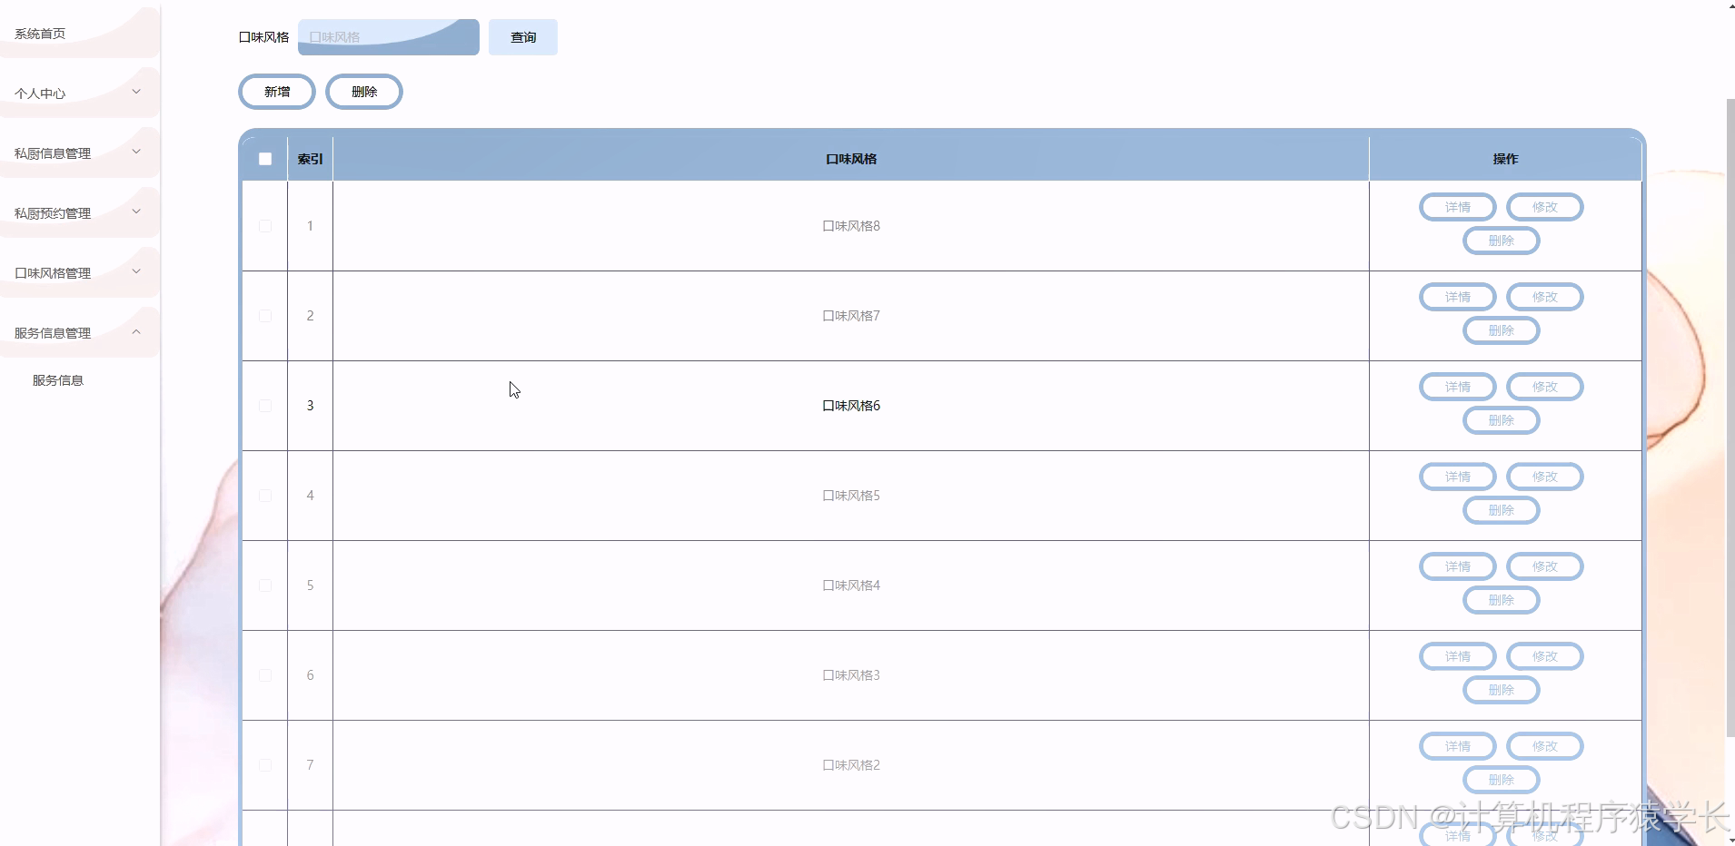Click 删除 for 口味风格3
The image size is (1735, 846).
[x=1502, y=690]
